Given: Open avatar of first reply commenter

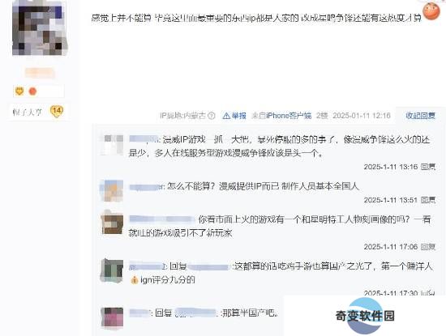Looking at the screenshot, I should tap(112, 145).
